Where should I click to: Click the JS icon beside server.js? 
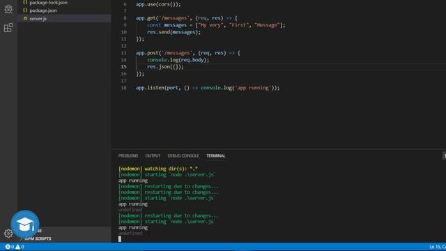tap(25, 19)
